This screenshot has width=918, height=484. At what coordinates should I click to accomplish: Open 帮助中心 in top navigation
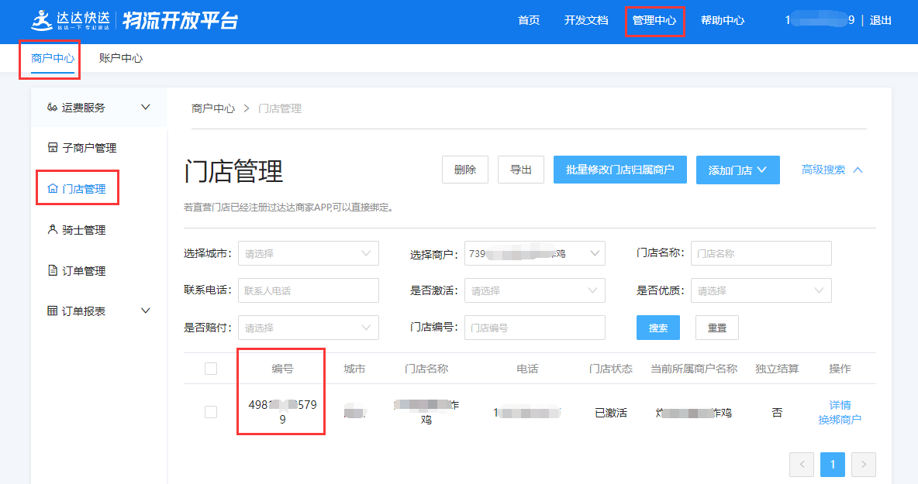(x=723, y=20)
